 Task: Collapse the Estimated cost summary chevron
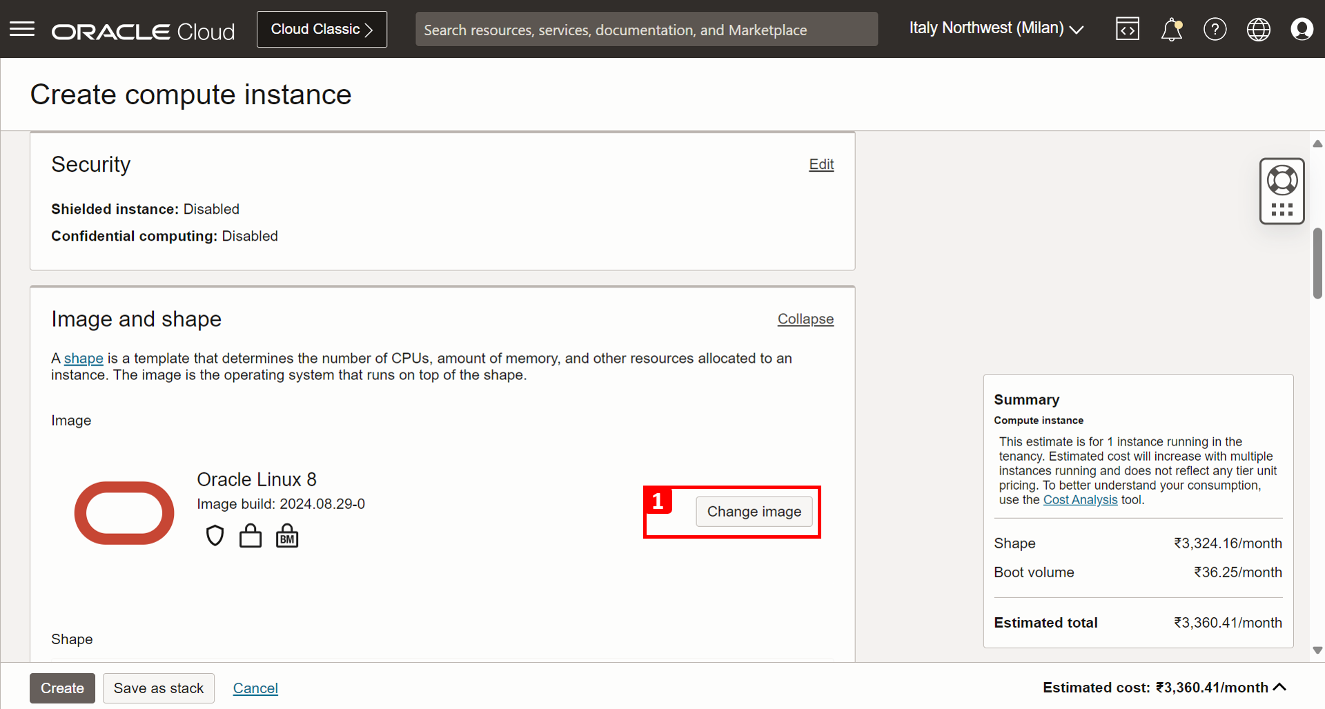(x=1279, y=687)
